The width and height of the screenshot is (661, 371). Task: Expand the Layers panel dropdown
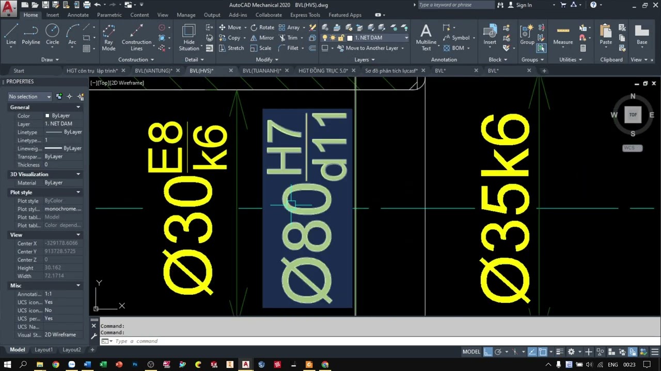(x=365, y=60)
